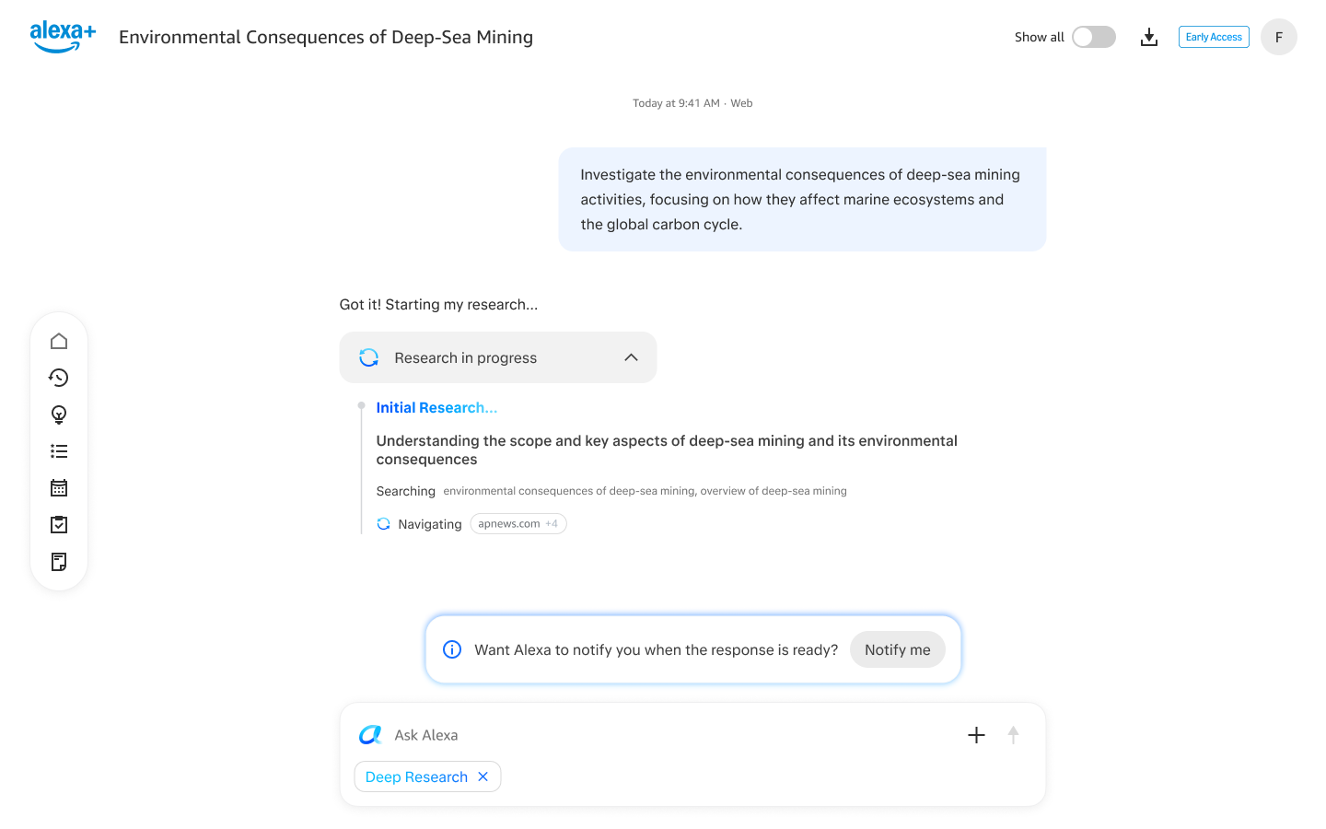The height and width of the screenshot is (829, 1326).
Task: Open the Calendar icon in sidebar
Action: (x=59, y=488)
